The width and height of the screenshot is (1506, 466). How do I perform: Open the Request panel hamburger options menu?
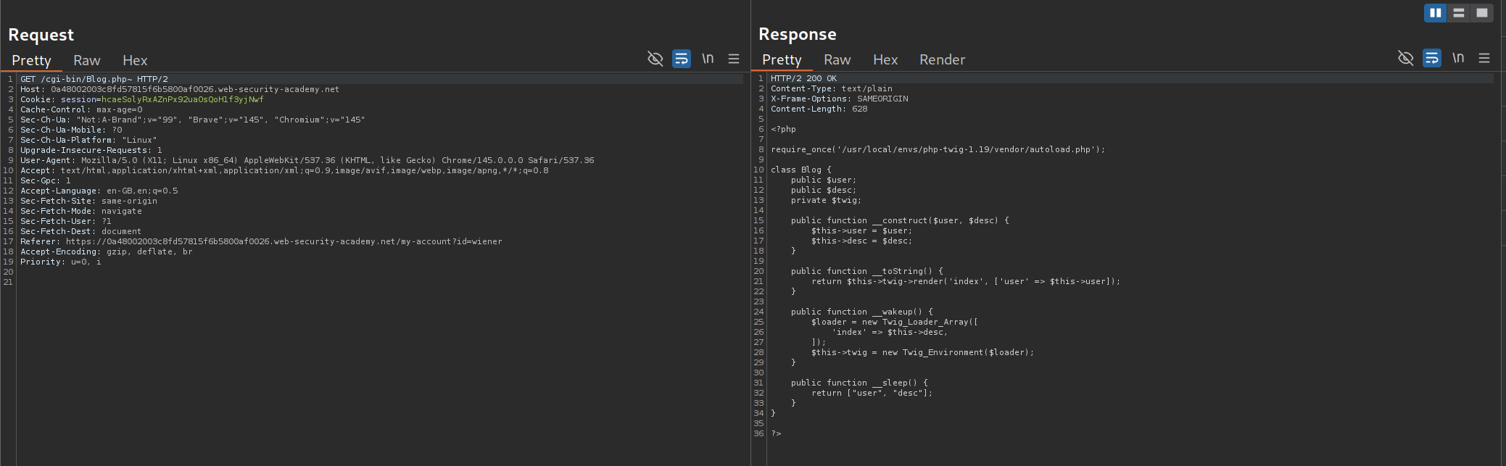(x=734, y=59)
